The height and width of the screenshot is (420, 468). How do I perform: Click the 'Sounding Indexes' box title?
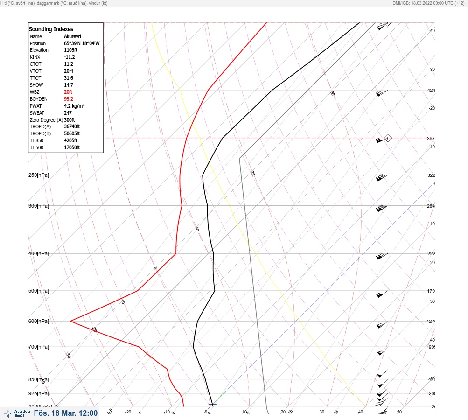point(51,29)
